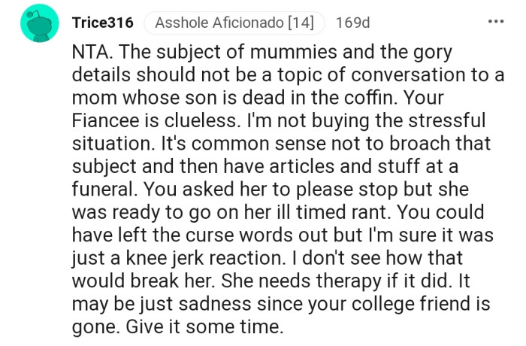526x346 pixels.
Task: Click the 169d comment timestamp
Action: point(352,23)
